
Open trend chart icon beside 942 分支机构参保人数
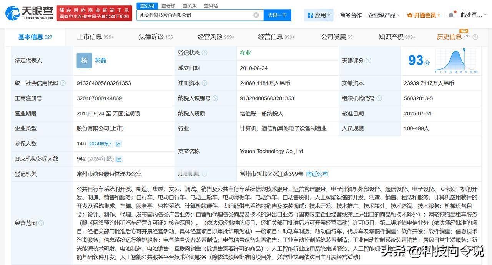point(120,159)
